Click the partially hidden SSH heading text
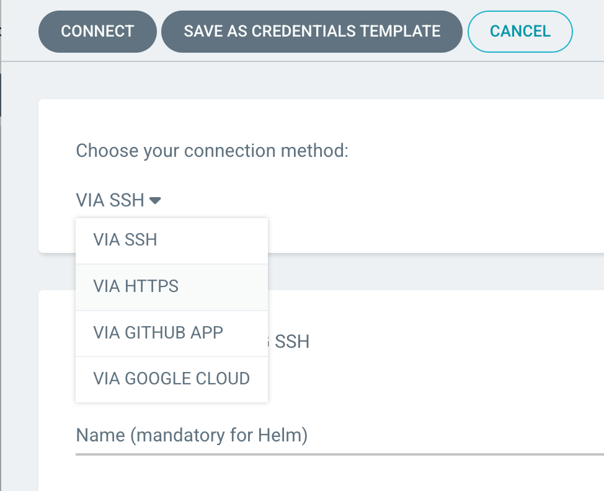 (x=291, y=342)
